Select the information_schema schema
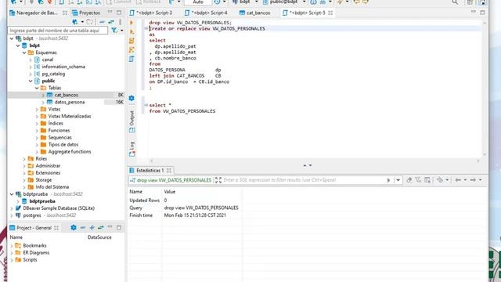This screenshot has height=282, width=501. pyautogui.click(x=63, y=67)
